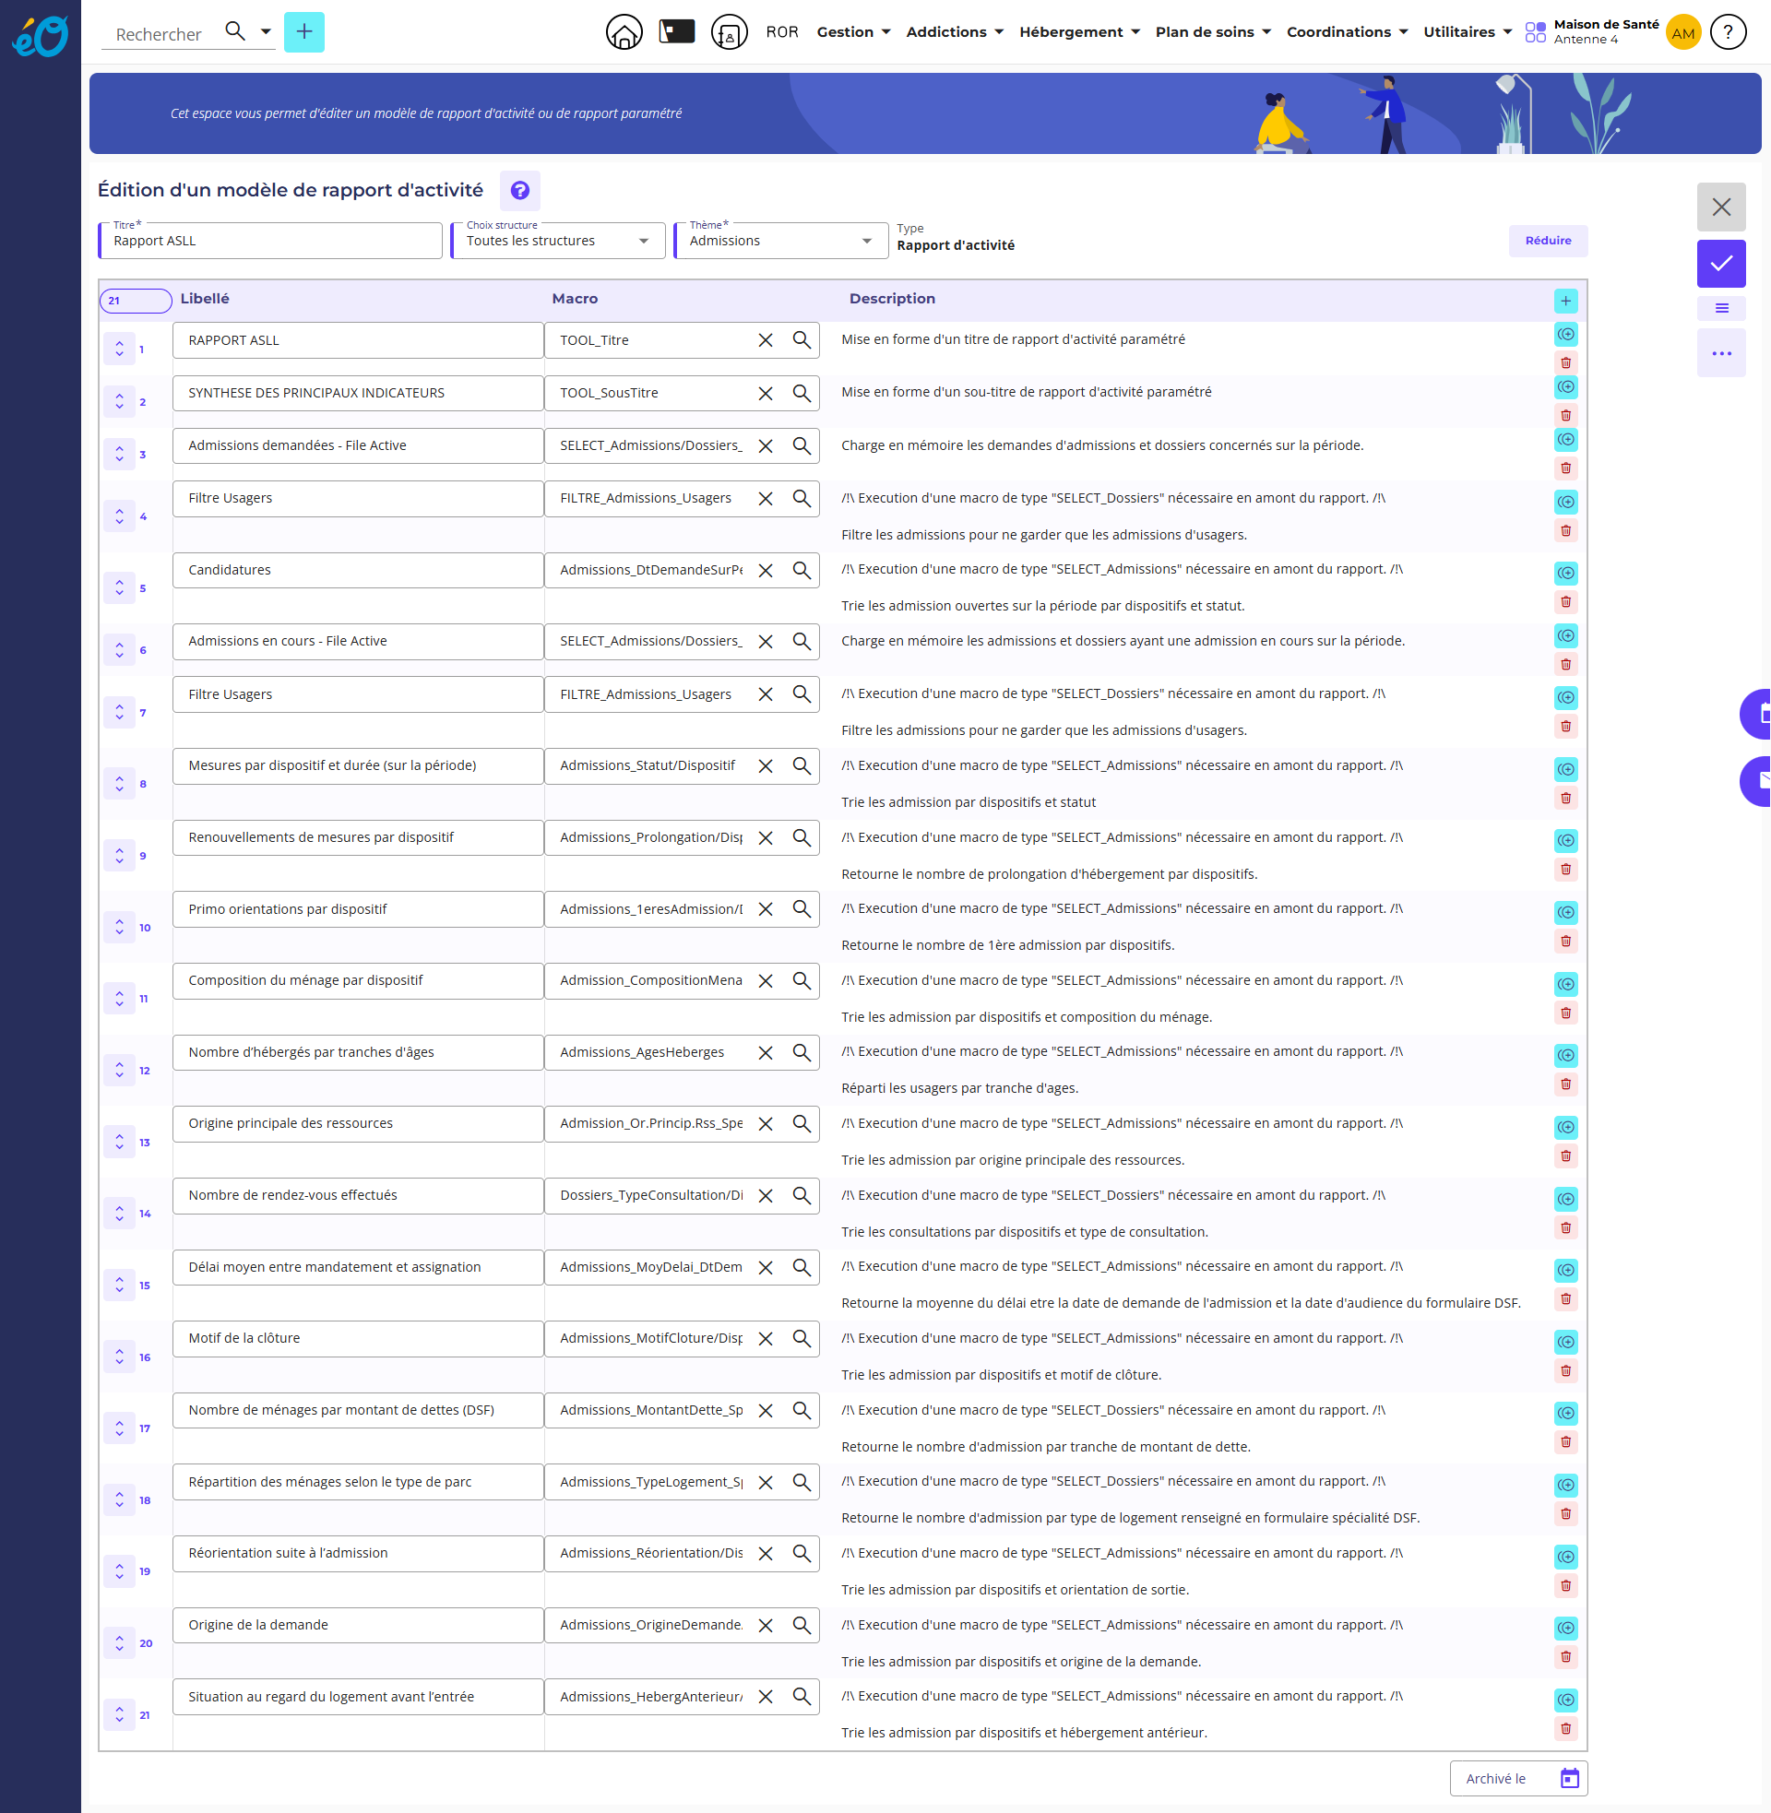This screenshot has width=1771, height=1813.
Task: Open the three dots more options button
Action: tap(1720, 354)
